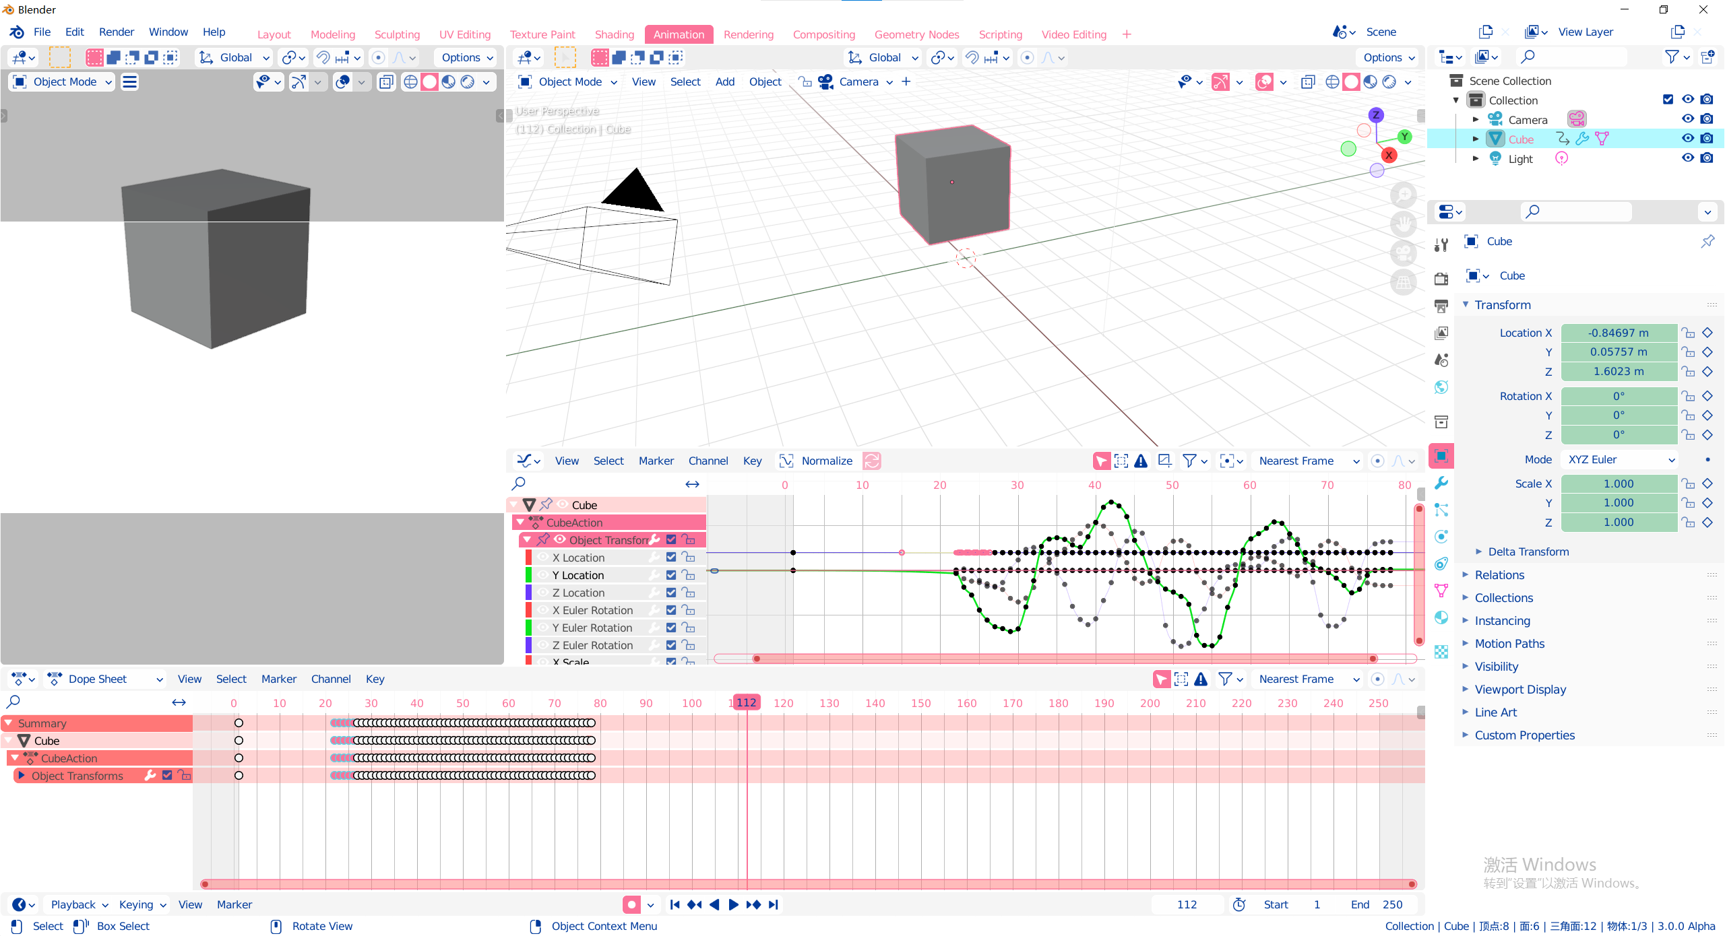The width and height of the screenshot is (1725, 936).
Task: Open Modifier properties wrench tab
Action: click(1441, 483)
